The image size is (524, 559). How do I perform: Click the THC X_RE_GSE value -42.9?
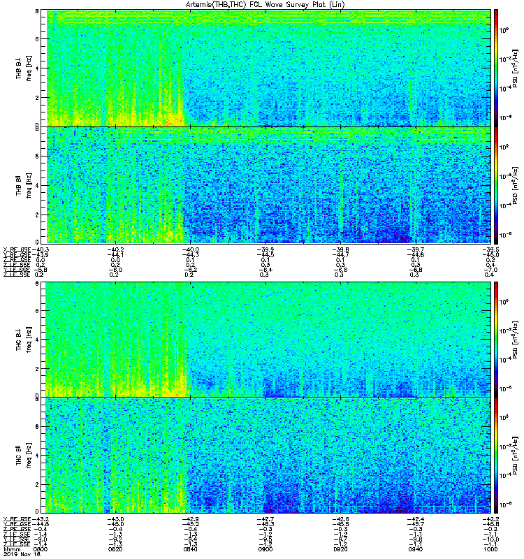click(x=190, y=519)
